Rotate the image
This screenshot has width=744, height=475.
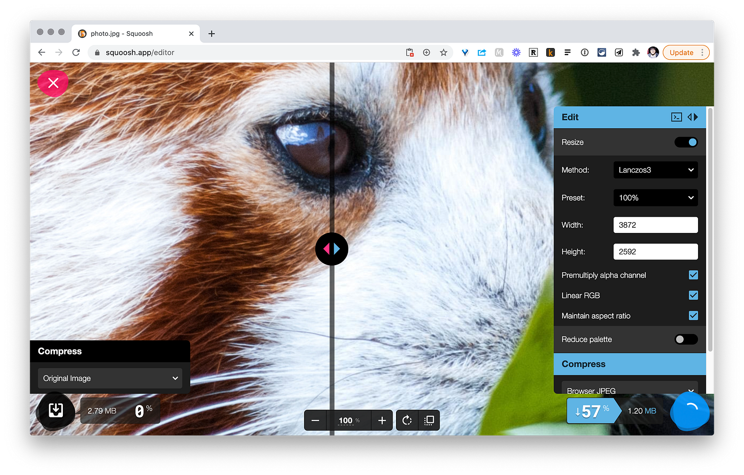tap(407, 420)
